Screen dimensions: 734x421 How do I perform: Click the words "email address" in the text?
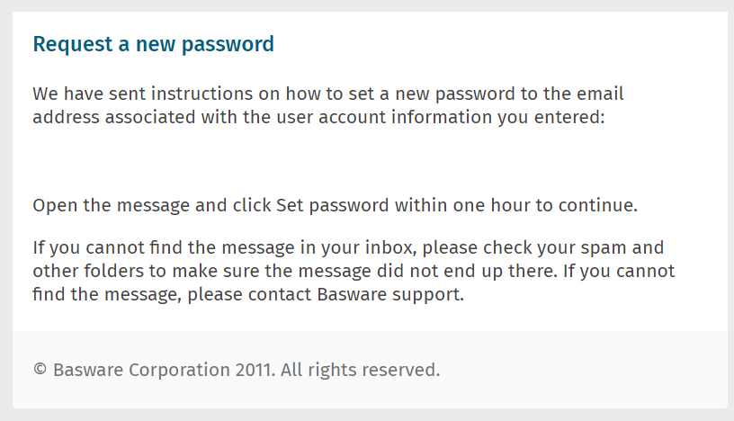click(576, 94)
